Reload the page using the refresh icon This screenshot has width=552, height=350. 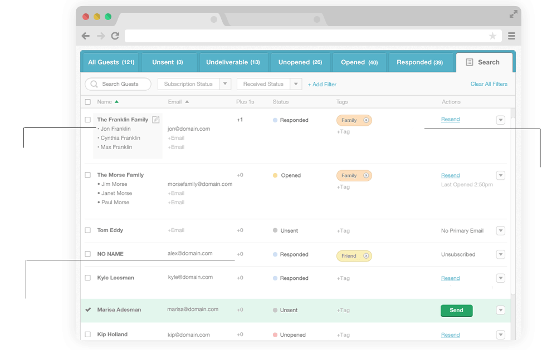click(115, 36)
